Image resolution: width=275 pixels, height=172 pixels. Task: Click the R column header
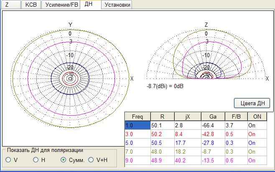(163, 116)
